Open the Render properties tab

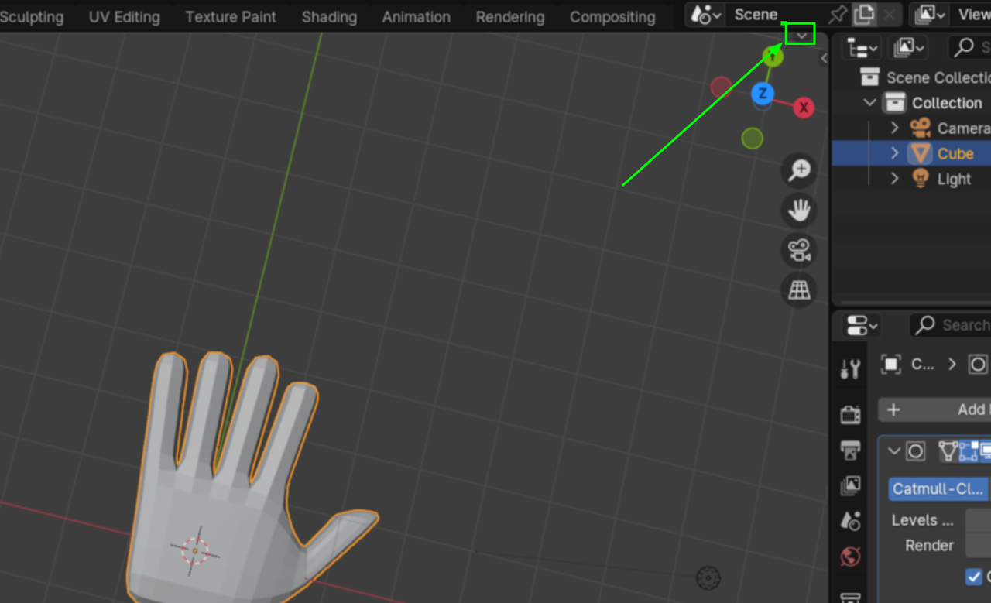coord(850,414)
